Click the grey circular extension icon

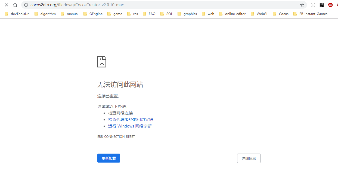313,5
